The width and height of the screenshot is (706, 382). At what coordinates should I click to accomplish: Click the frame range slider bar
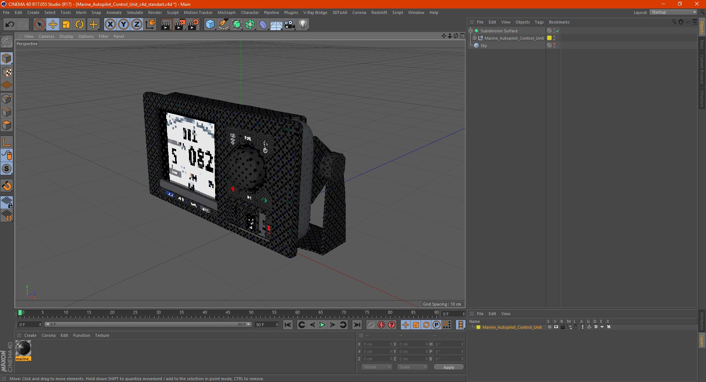click(x=148, y=324)
